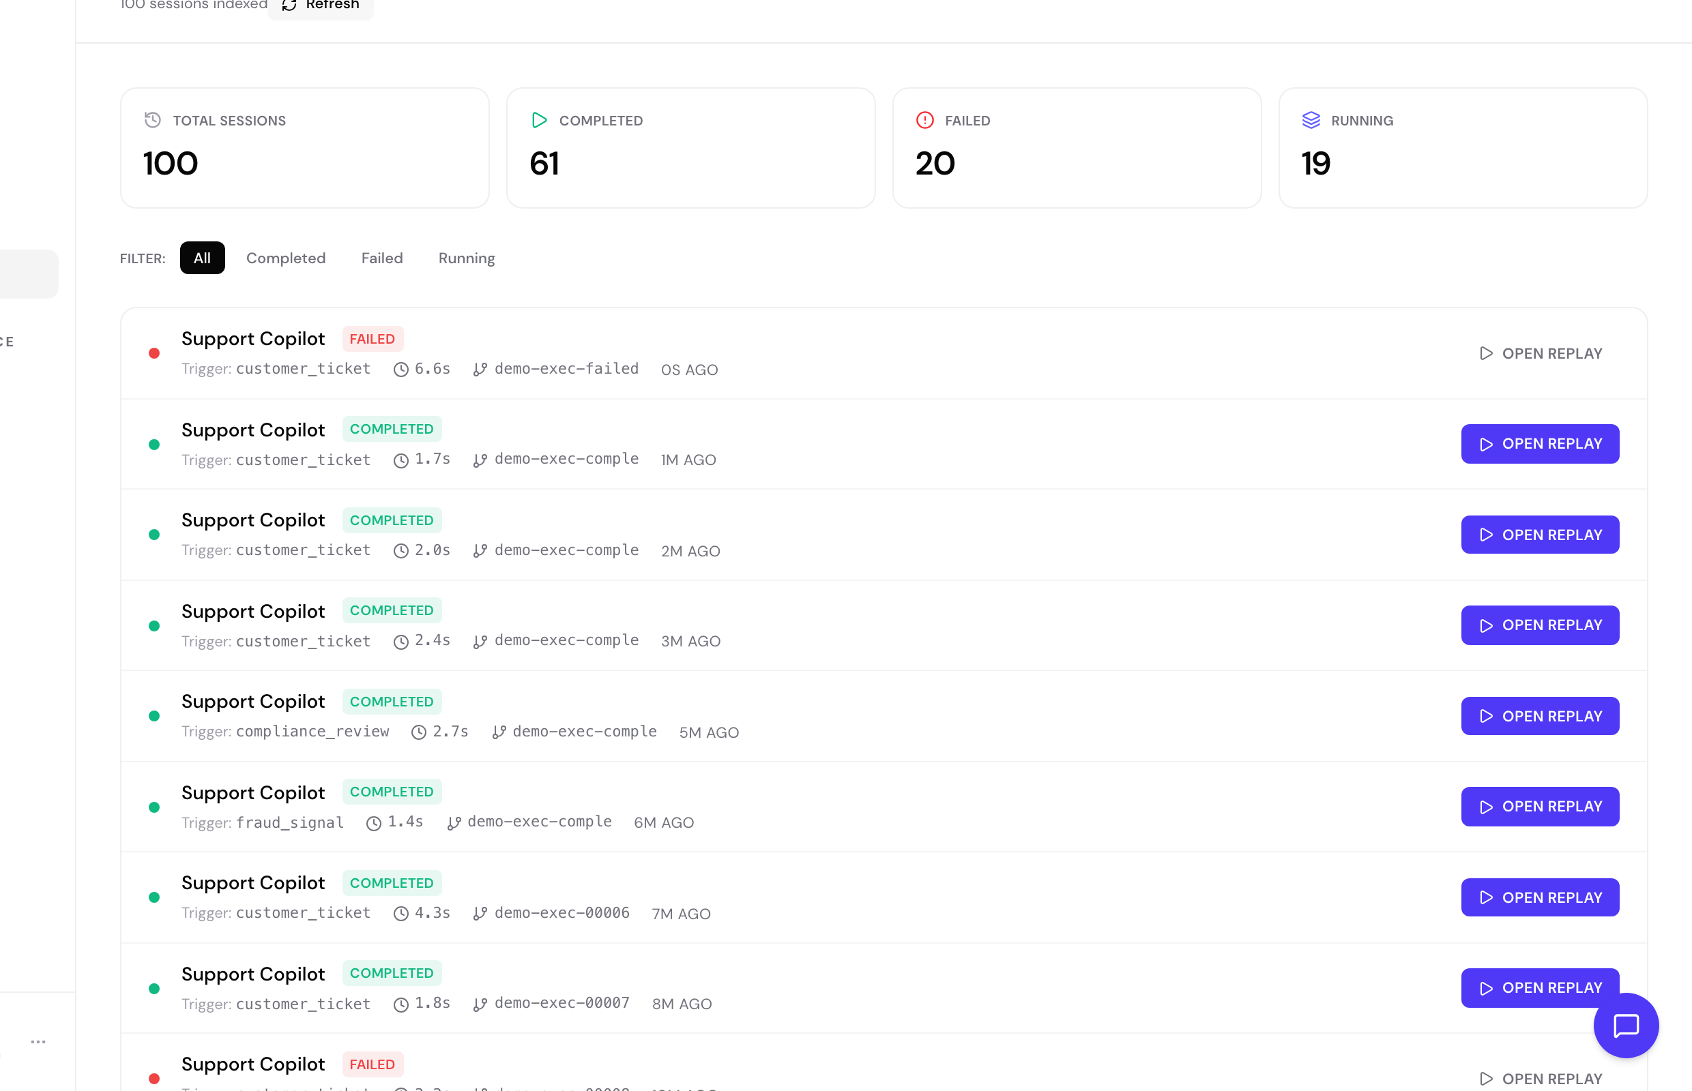Click the Refresh icon button
1692x1091 pixels.
click(x=321, y=5)
